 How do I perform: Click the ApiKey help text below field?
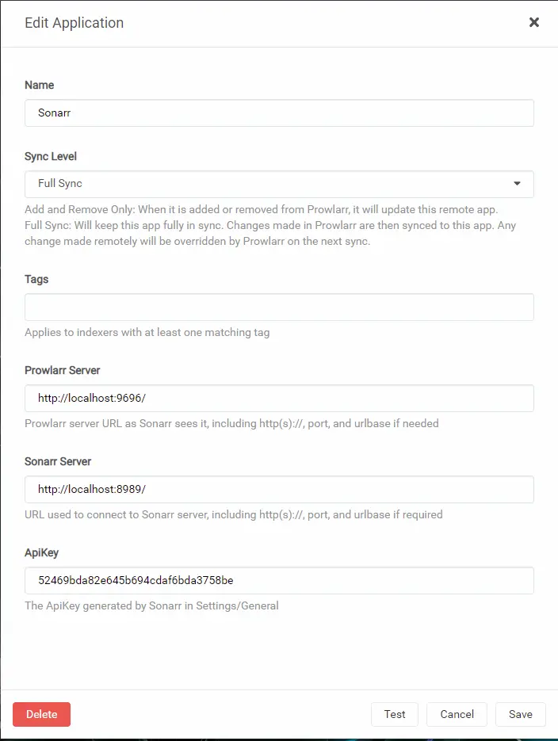tap(151, 606)
